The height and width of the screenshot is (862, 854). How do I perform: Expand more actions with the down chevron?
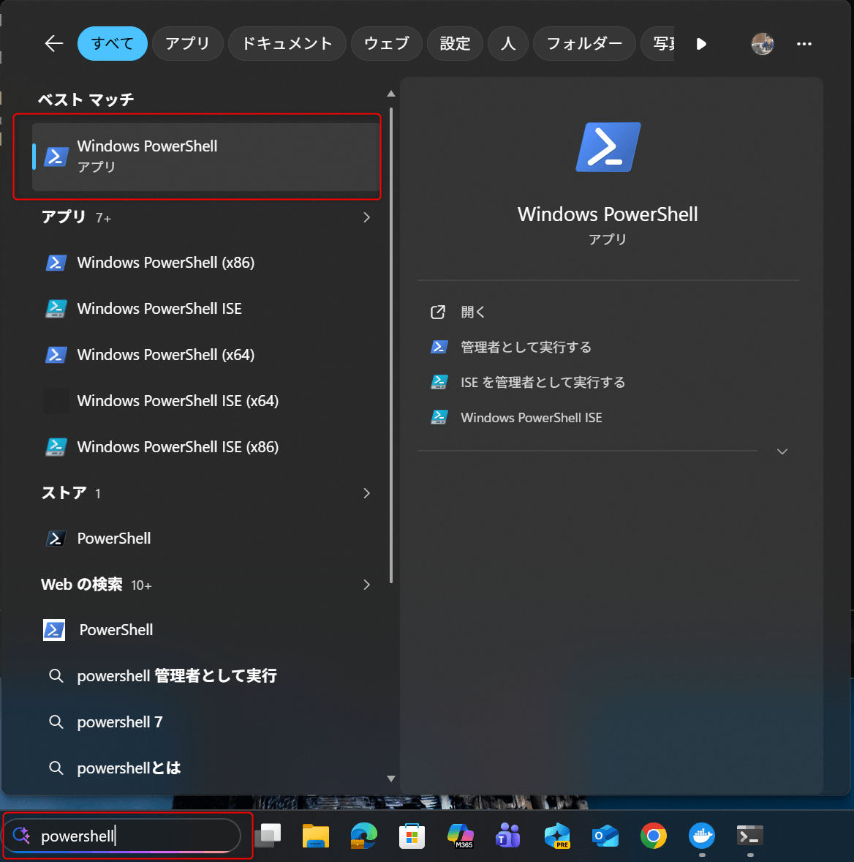point(782,451)
